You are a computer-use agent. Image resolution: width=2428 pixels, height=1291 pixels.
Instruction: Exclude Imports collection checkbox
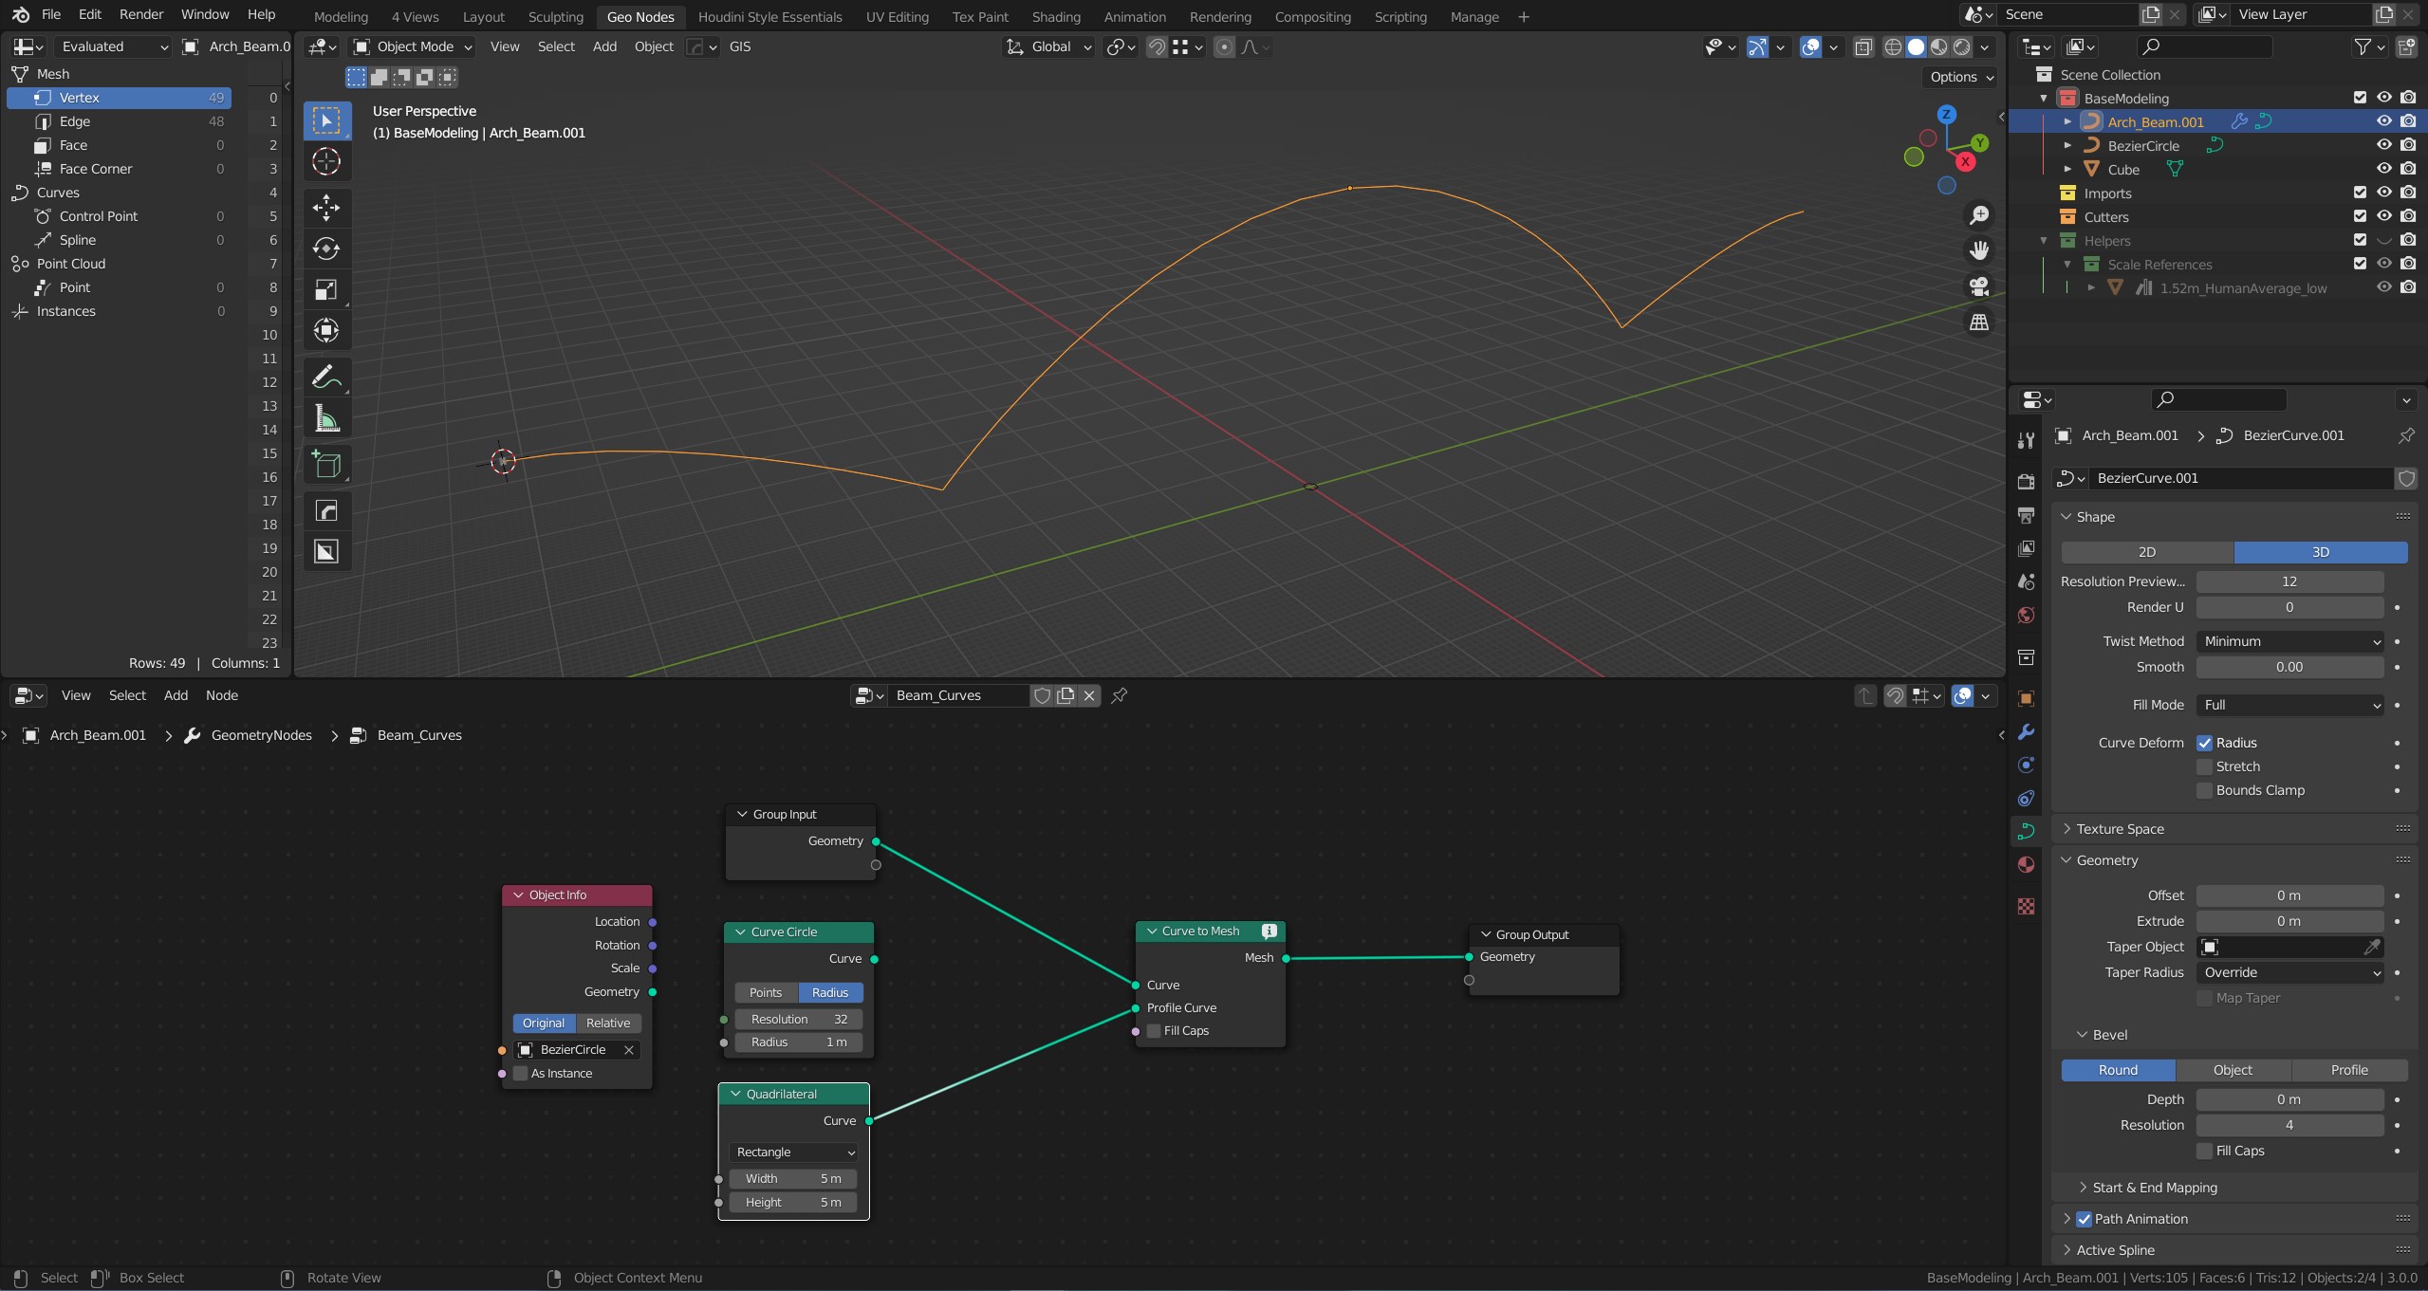[x=2360, y=193]
